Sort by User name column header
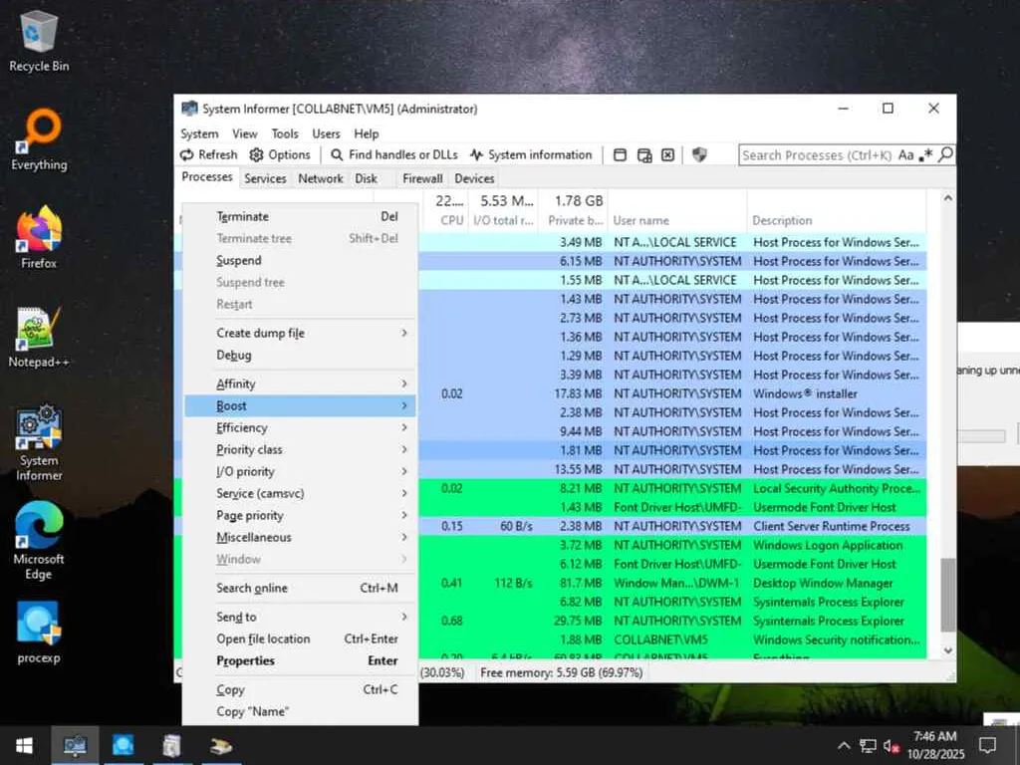Viewport: 1020px width, 765px height. (x=677, y=211)
